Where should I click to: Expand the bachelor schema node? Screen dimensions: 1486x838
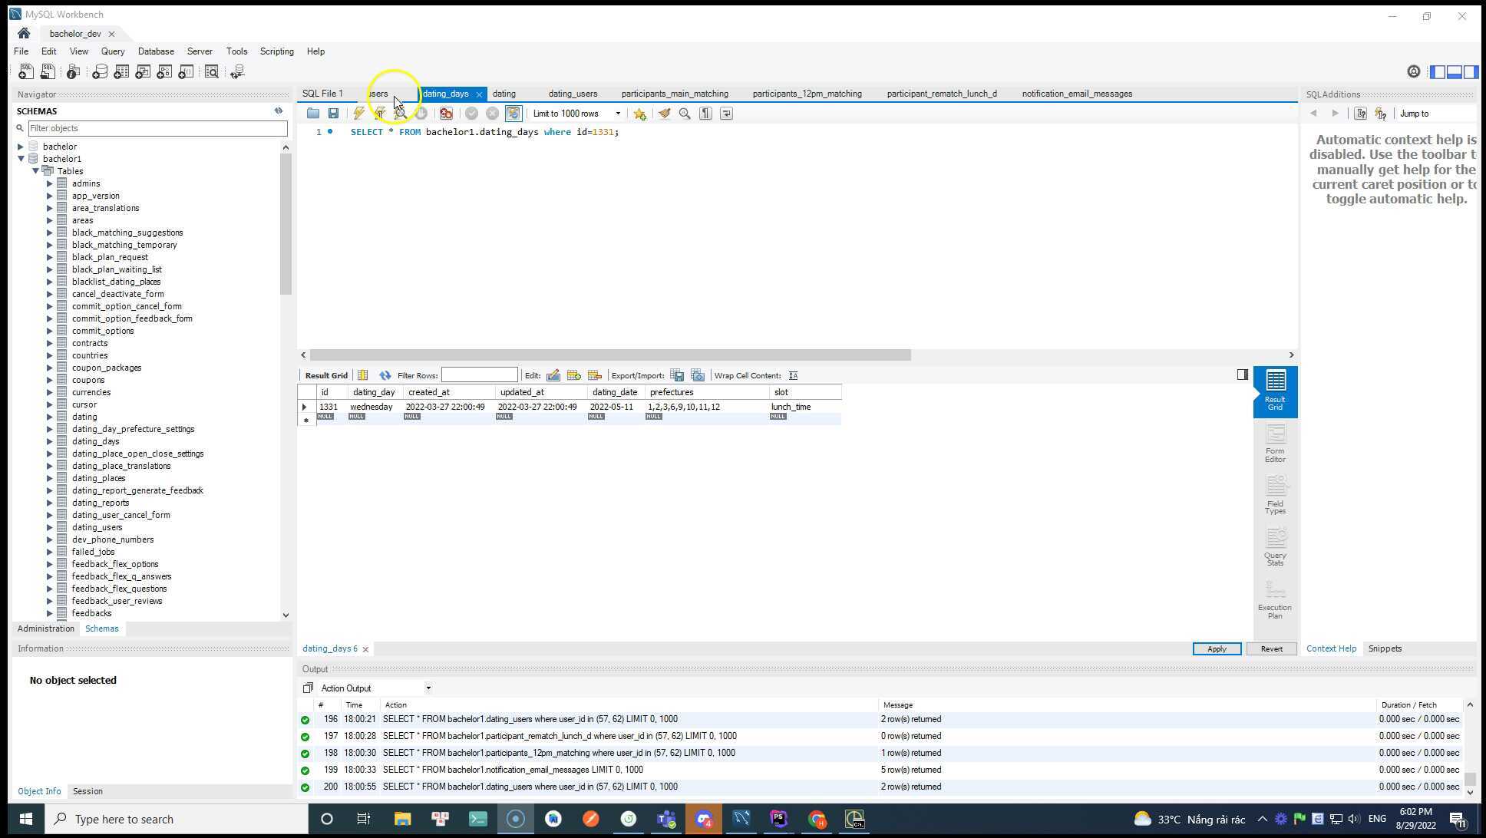pyautogui.click(x=21, y=147)
